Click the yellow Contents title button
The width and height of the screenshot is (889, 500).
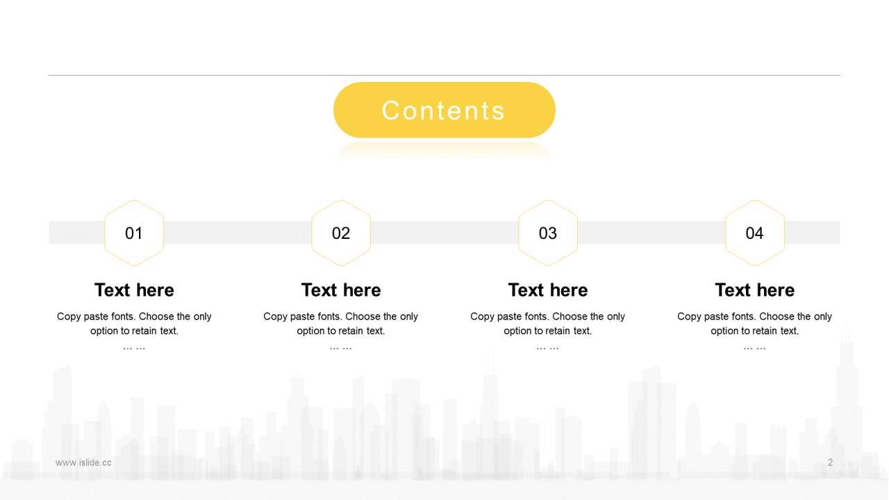tap(444, 110)
